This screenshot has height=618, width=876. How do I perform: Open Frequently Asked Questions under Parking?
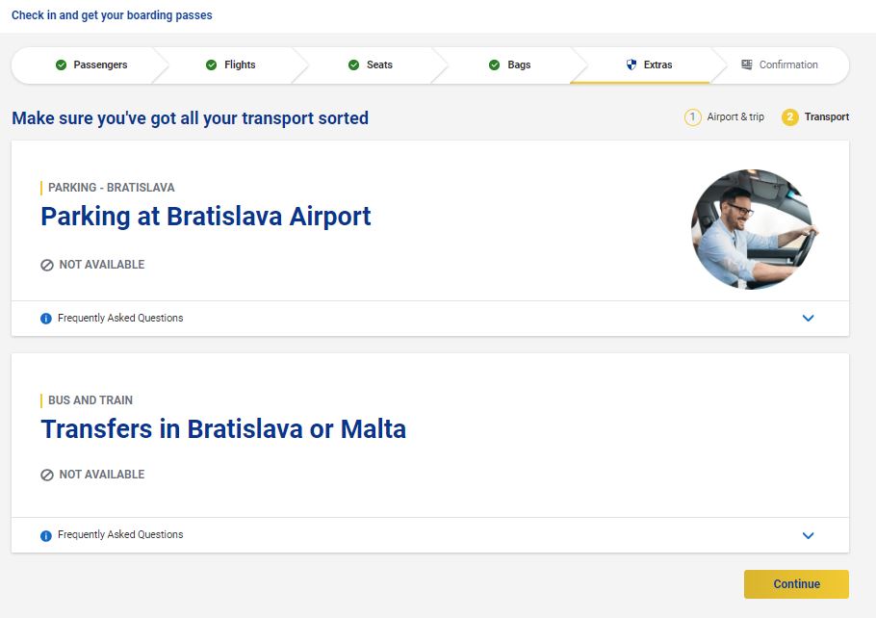click(x=120, y=319)
